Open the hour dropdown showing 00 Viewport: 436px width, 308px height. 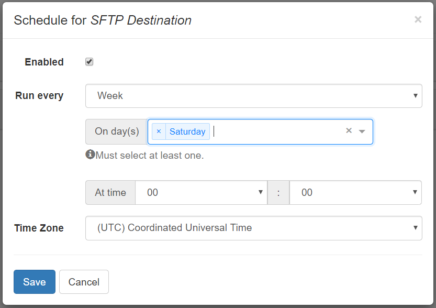201,193
